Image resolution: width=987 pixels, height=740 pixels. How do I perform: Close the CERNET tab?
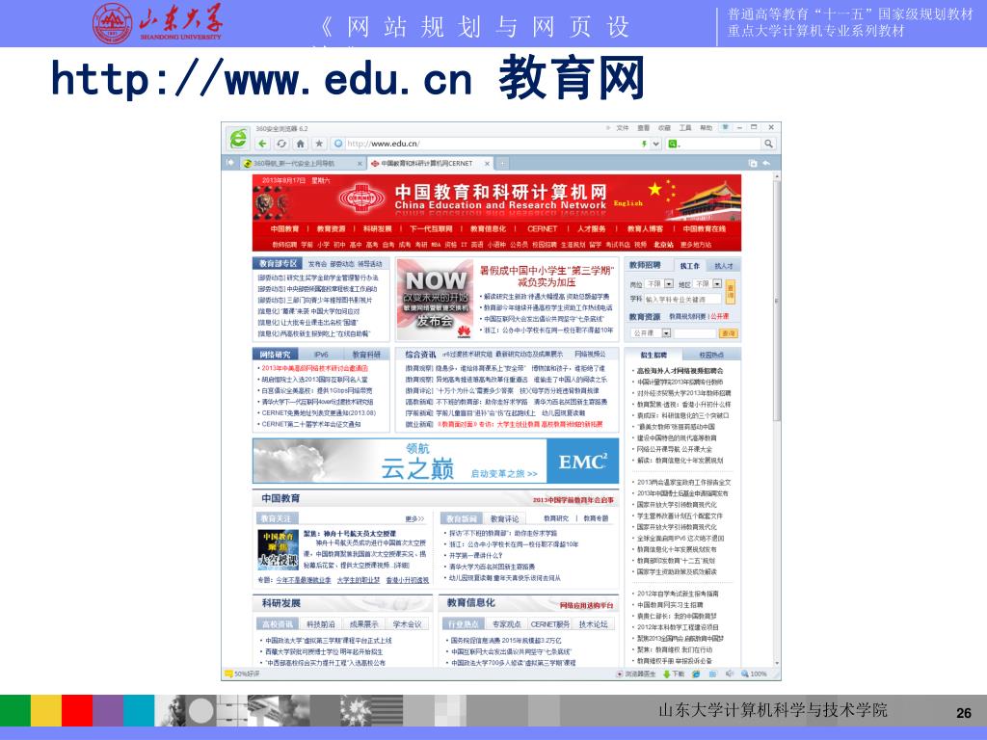487,164
